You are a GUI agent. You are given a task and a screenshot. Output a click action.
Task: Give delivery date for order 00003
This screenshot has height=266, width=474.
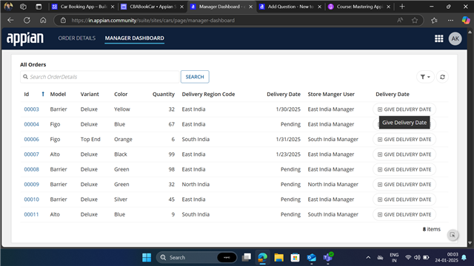[x=404, y=109]
